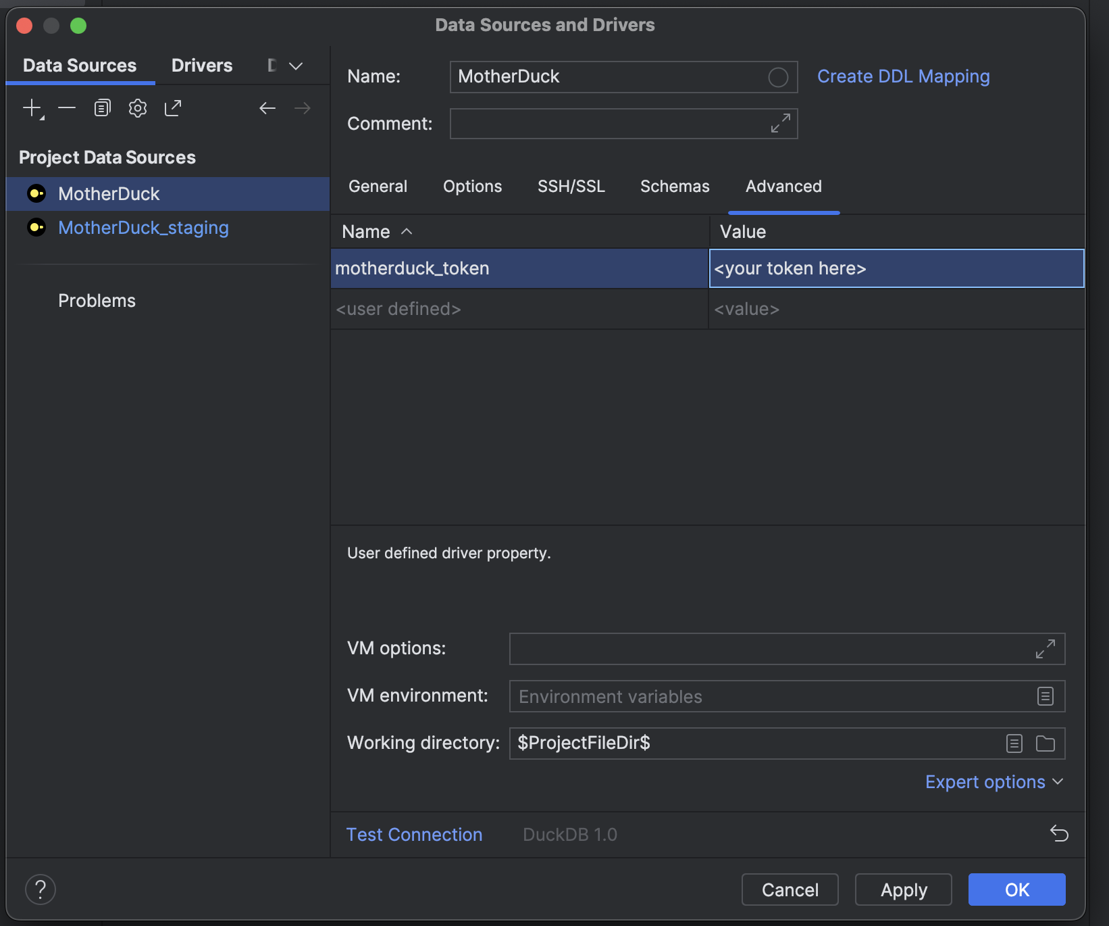Click the Cancel button

click(x=790, y=890)
